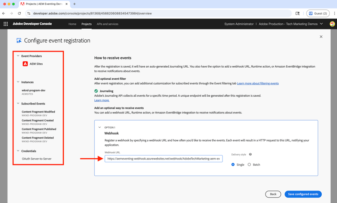
Task: Click Save configured events button
Action: point(303,194)
